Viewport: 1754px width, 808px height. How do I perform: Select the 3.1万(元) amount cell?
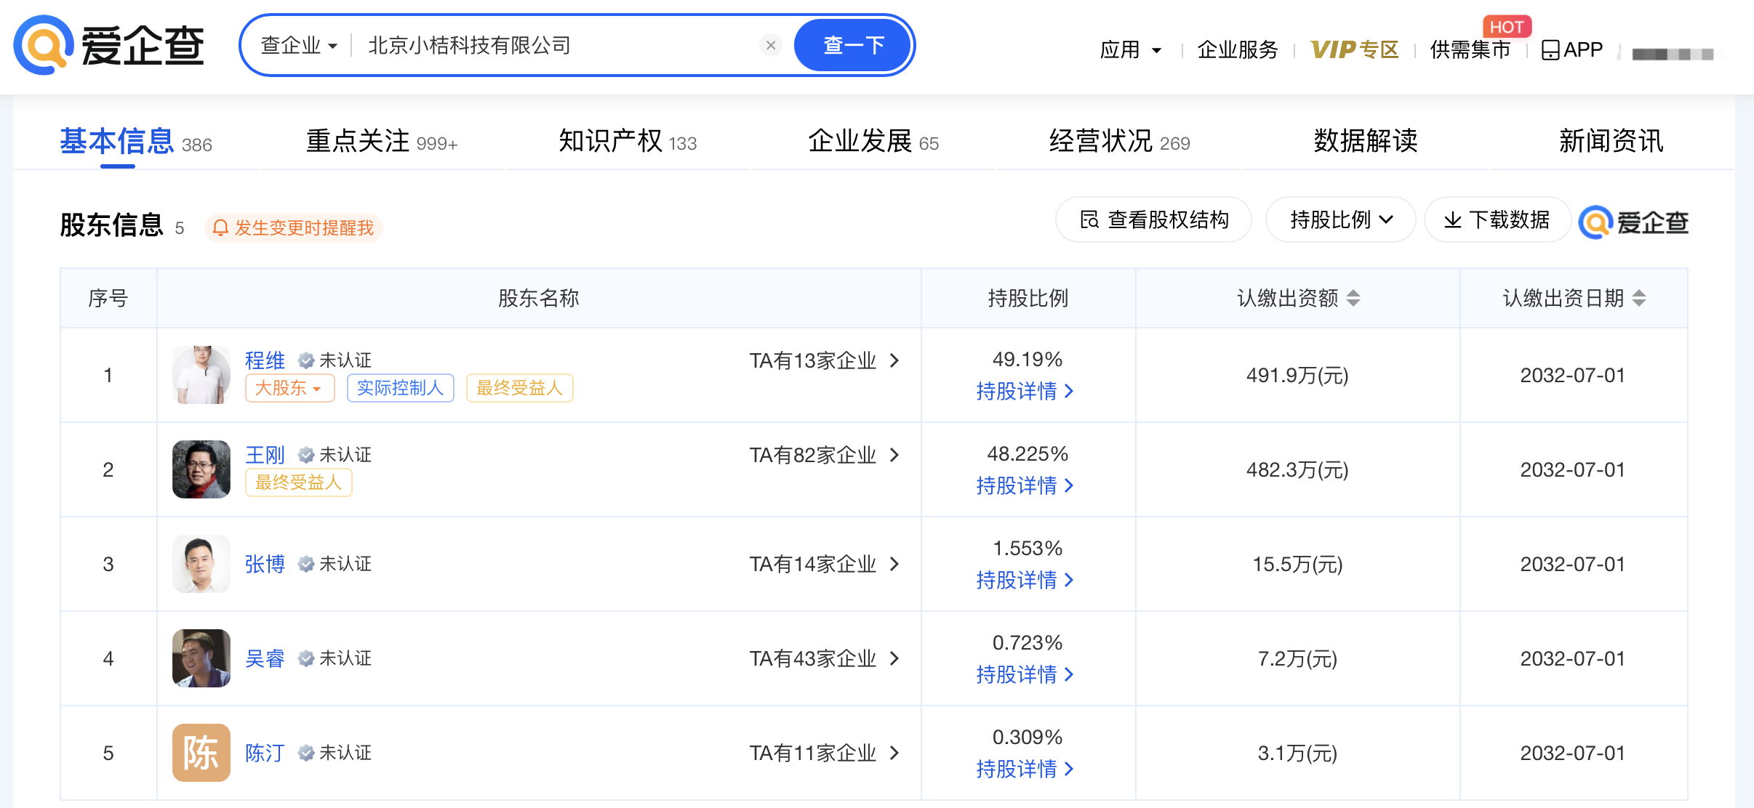(1297, 753)
